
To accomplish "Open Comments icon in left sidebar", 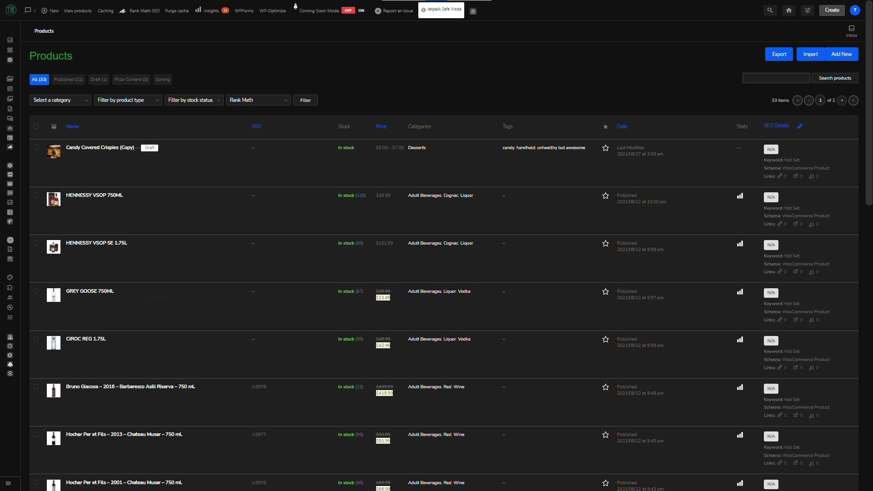I will coord(10,118).
